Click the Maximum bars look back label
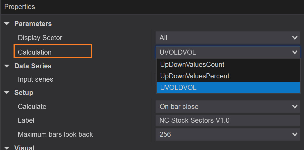This screenshot has height=150, width=304. coord(55,134)
